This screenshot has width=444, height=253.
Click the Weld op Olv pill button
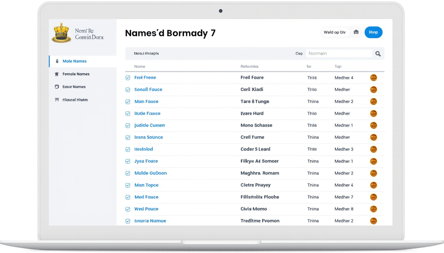coord(334,32)
